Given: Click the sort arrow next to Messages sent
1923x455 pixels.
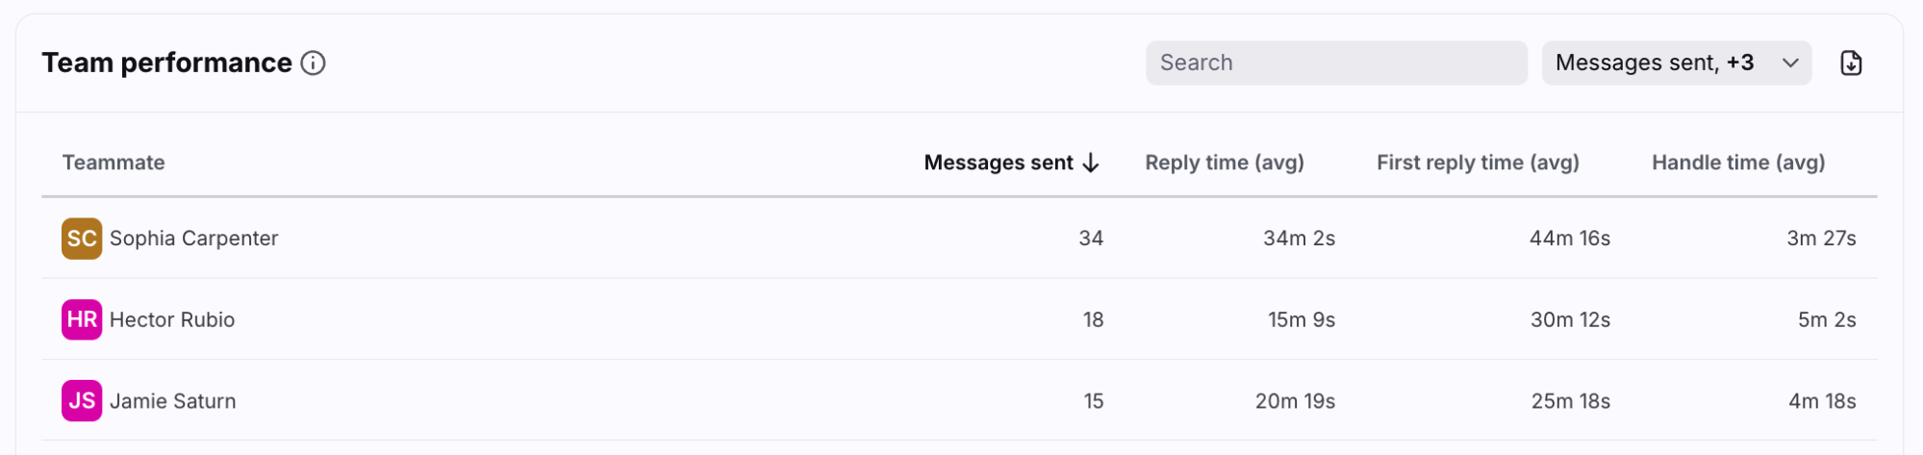Looking at the screenshot, I should (x=1091, y=163).
